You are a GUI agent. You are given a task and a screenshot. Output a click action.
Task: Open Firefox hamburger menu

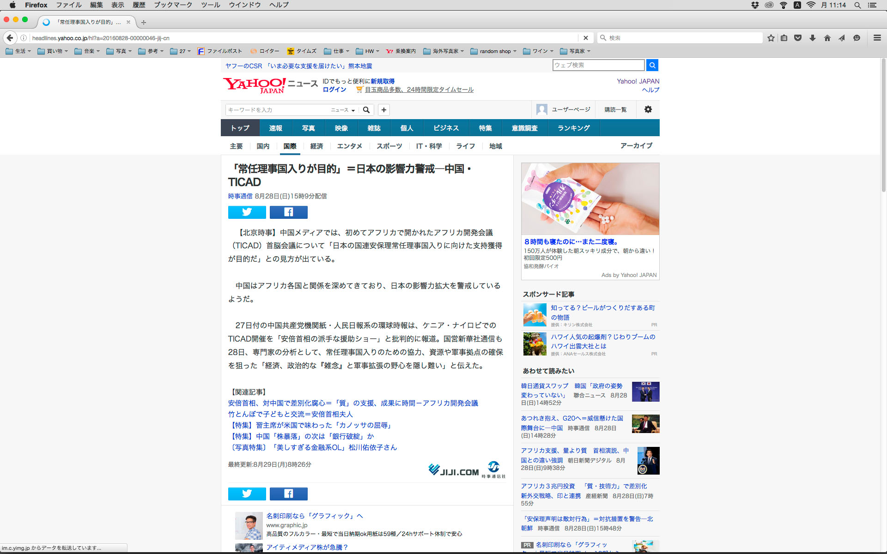pos(877,38)
